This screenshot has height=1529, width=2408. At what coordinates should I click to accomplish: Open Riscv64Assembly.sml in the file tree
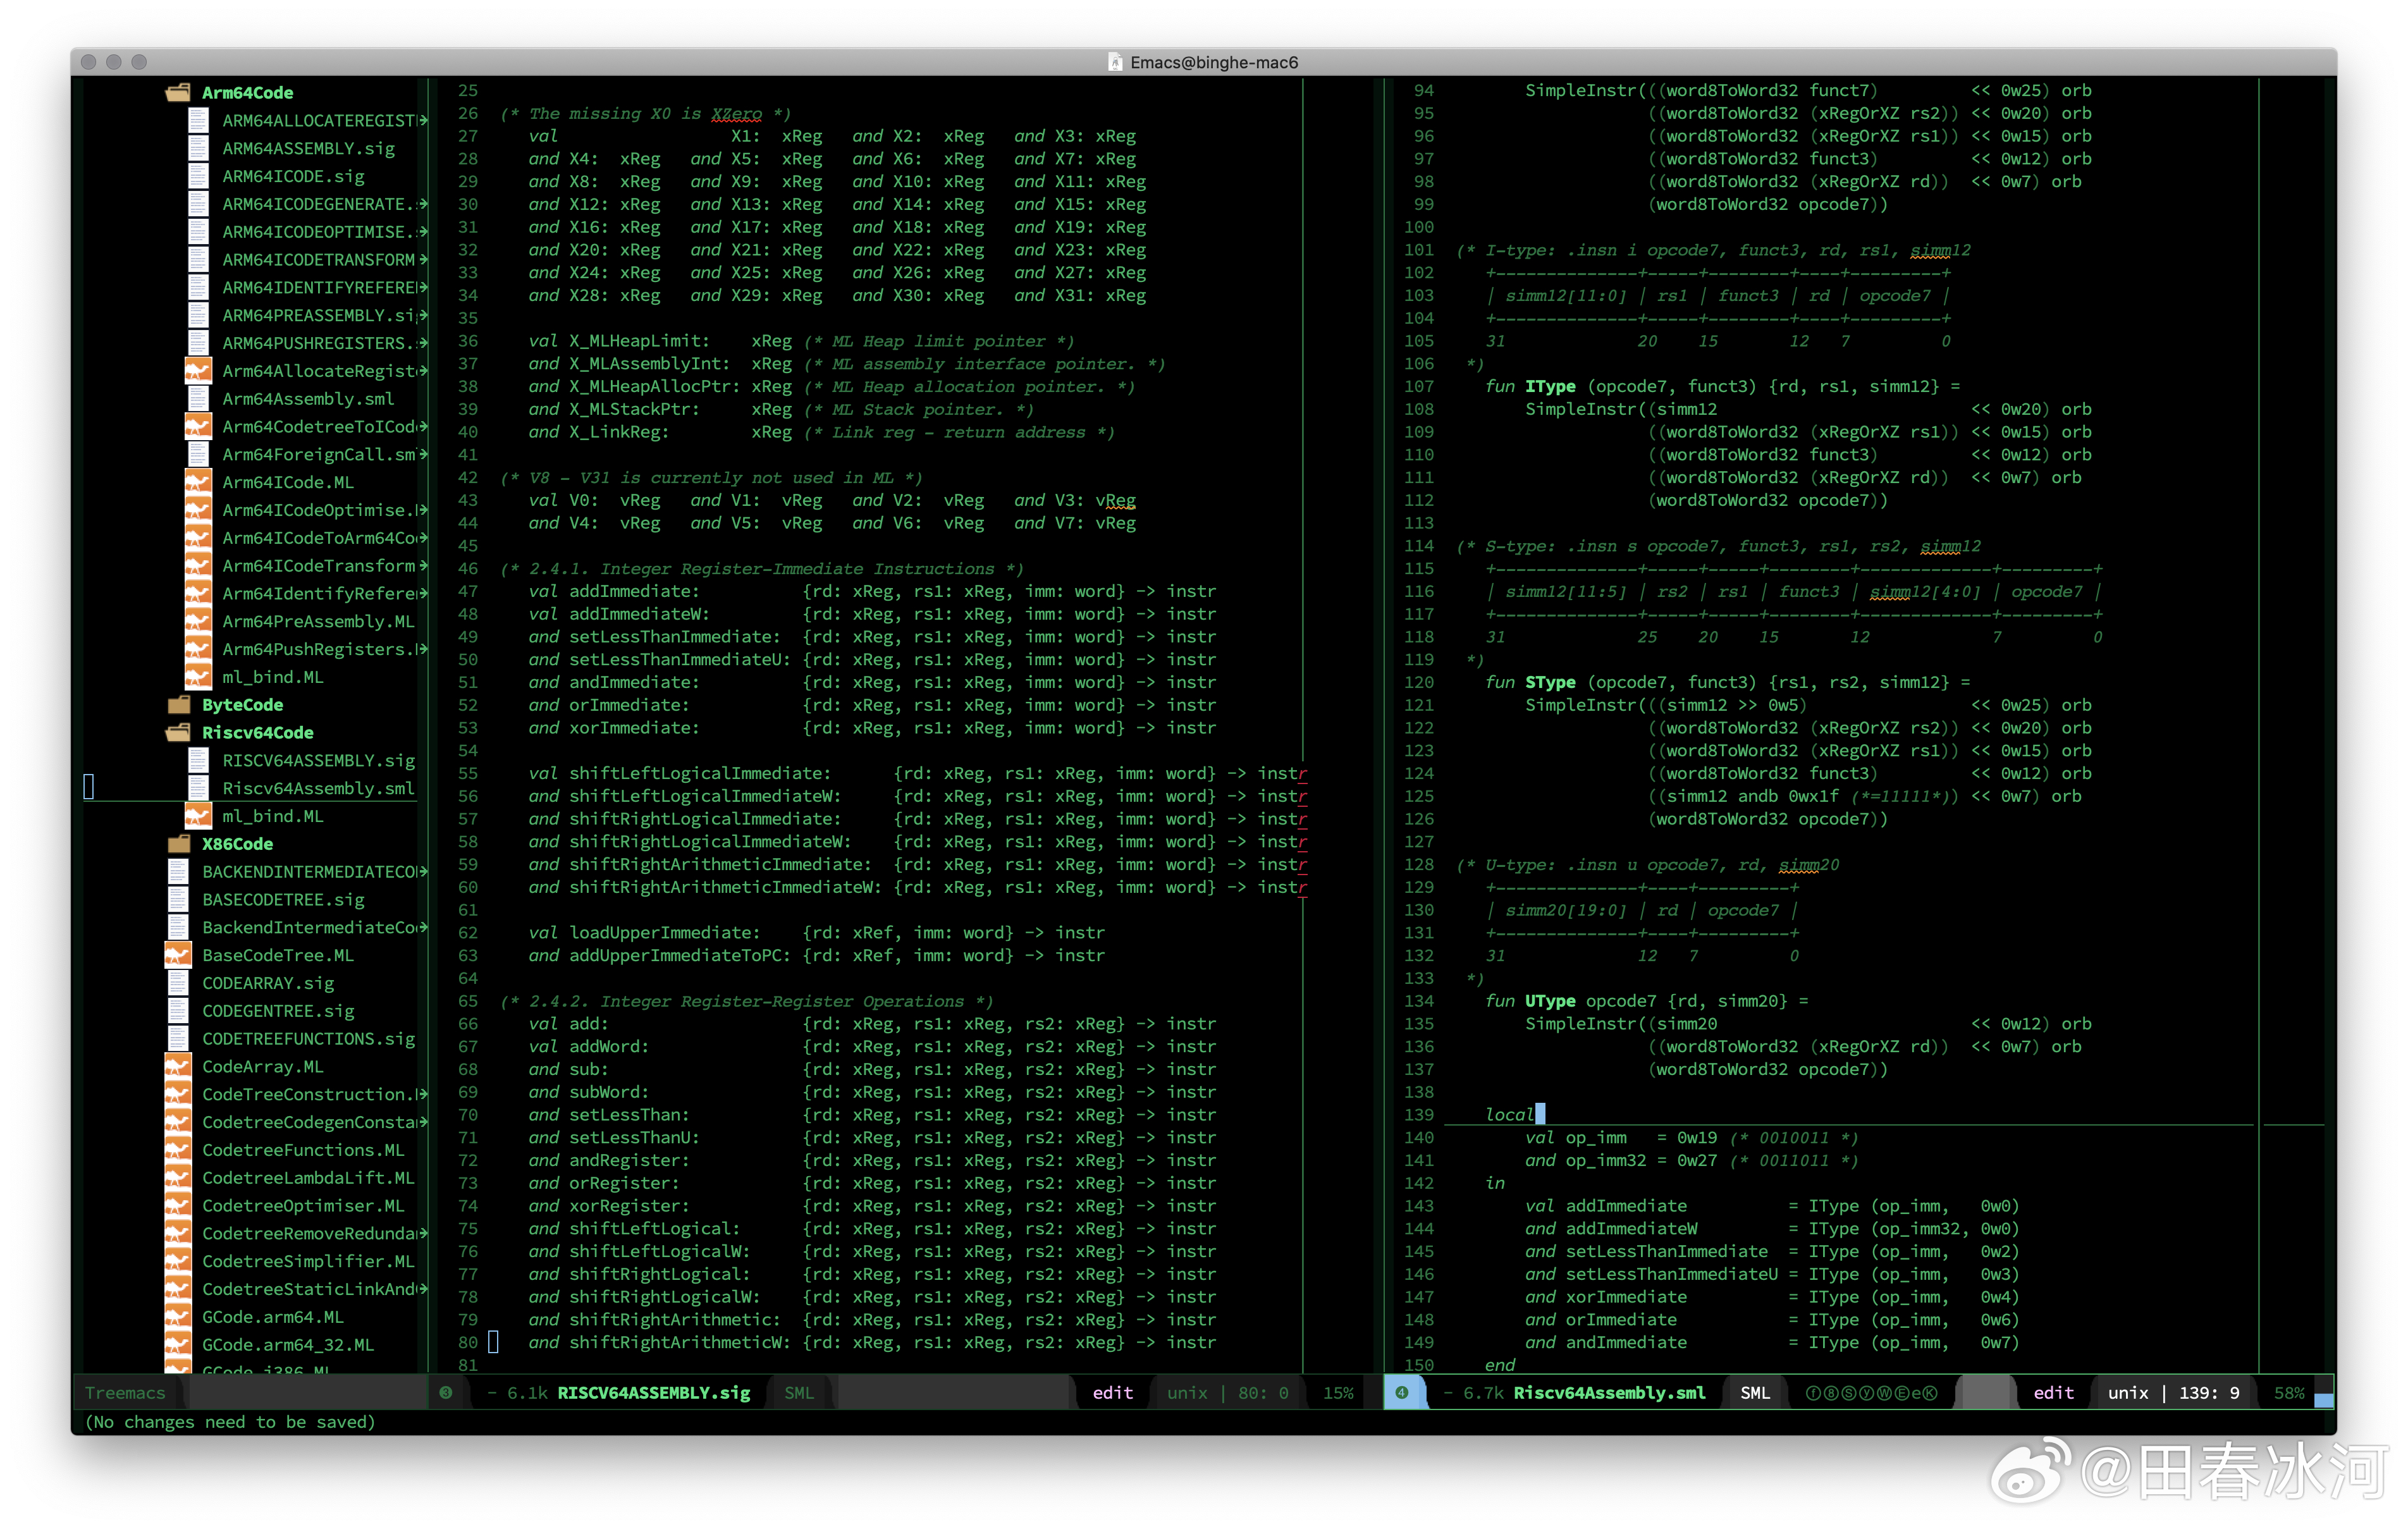(x=317, y=789)
